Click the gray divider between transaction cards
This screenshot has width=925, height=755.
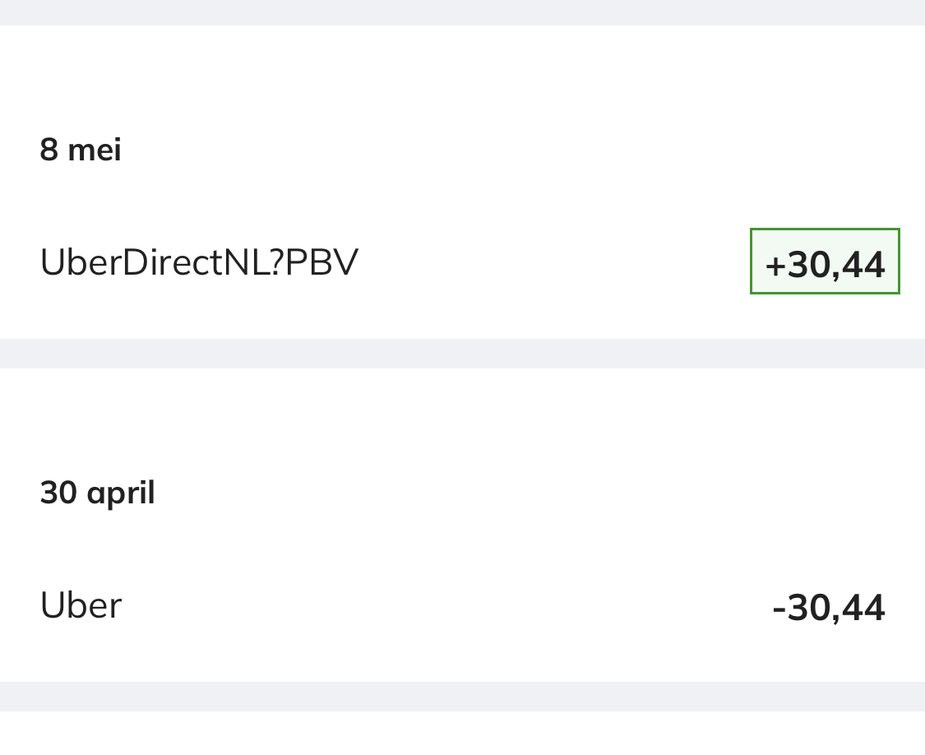[x=462, y=354]
